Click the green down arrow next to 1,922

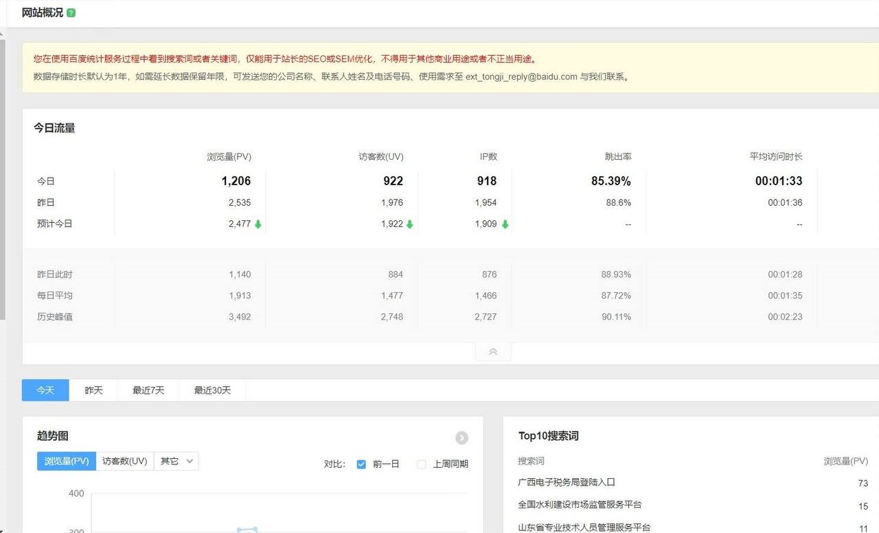pos(410,224)
